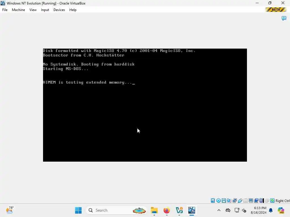This screenshot has width=290, height=217.
Task: Click the mouse integration indicator
Action: click(x=267, y=200)
